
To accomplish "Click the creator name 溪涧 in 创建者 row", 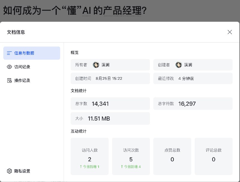I will 188,65.
